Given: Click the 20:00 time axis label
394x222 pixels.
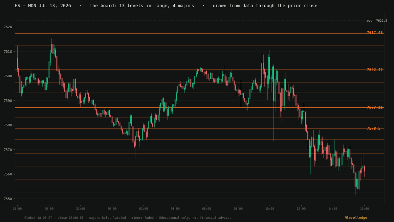Looking at the screenshot, I should pyautogui.click(x=49, y=209).
